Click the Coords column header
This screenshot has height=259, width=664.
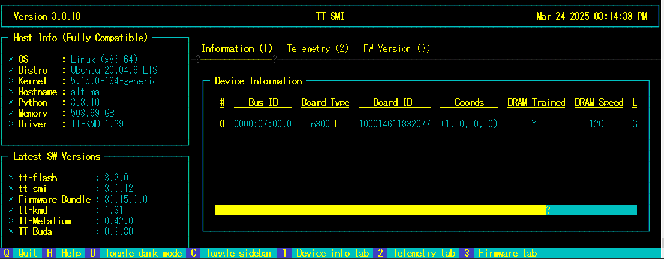[469, 103]
